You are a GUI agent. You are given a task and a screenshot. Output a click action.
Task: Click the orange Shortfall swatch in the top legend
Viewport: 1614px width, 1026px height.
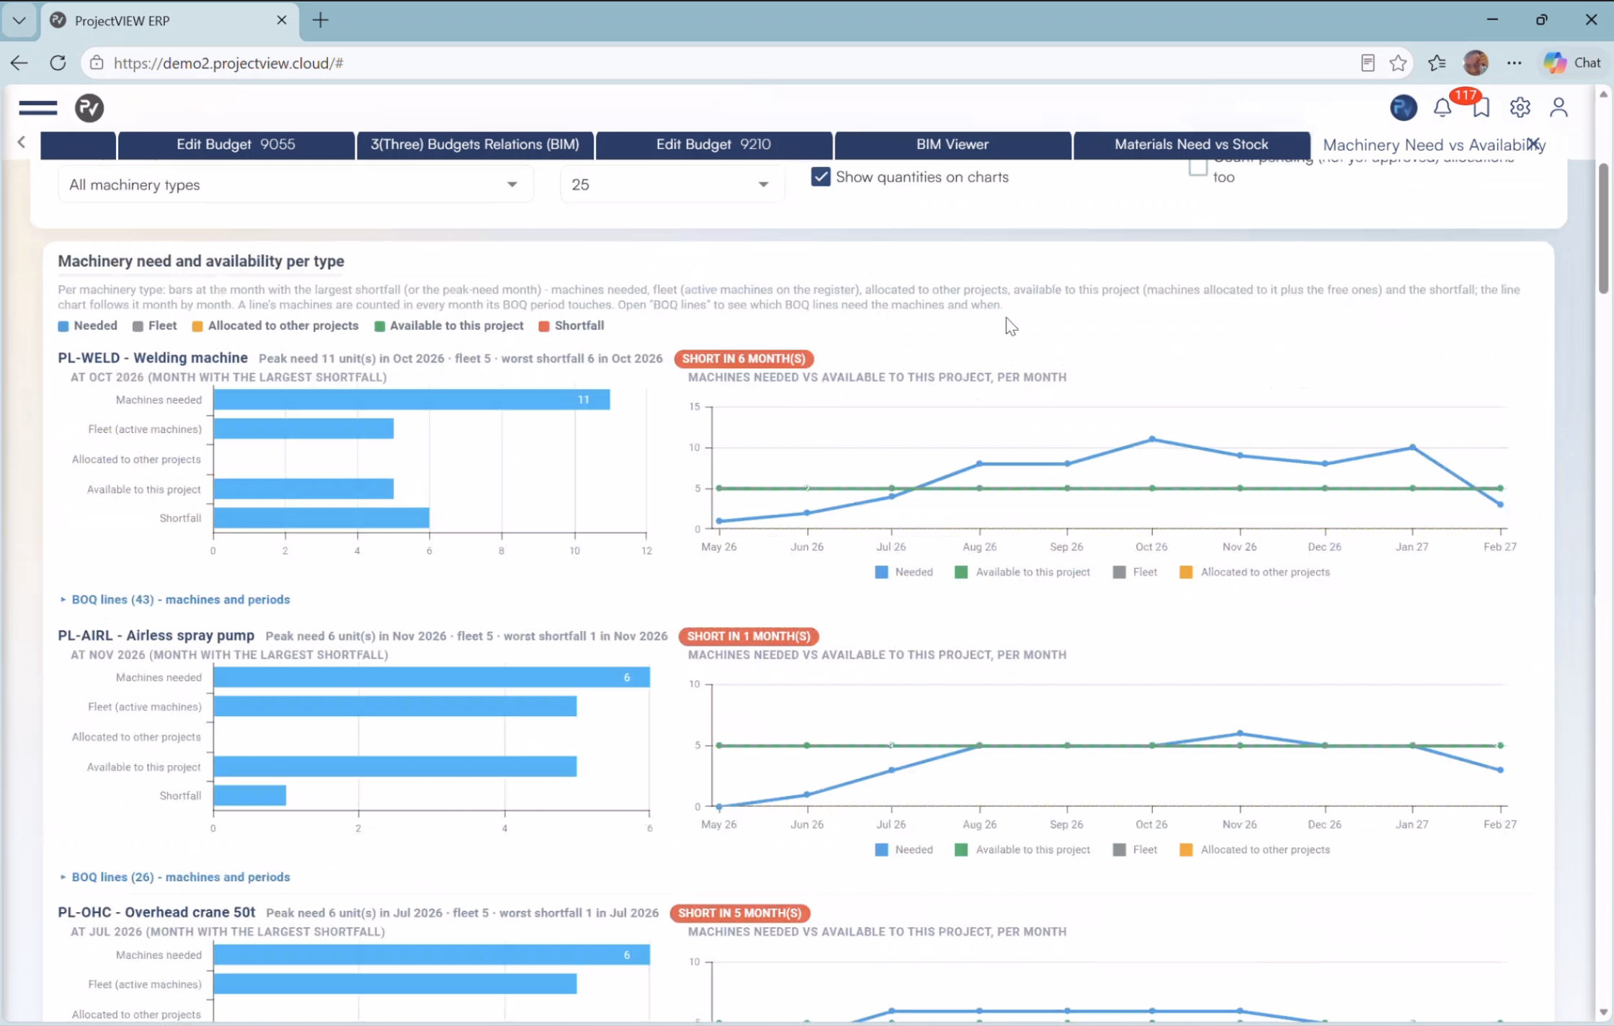[x=544, y=326]
